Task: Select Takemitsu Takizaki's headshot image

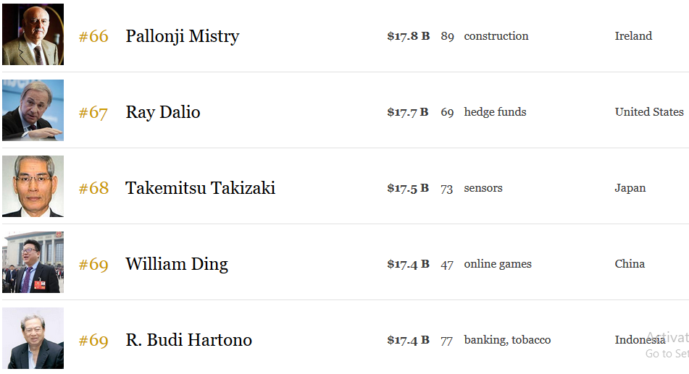Action: 33,186
